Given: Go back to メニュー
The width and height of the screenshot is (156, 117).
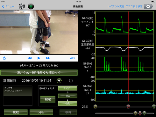Looking at the screenshot, I should click(8, 6).
